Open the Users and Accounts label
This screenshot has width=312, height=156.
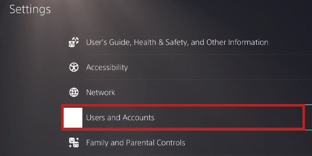click(120, 118)
